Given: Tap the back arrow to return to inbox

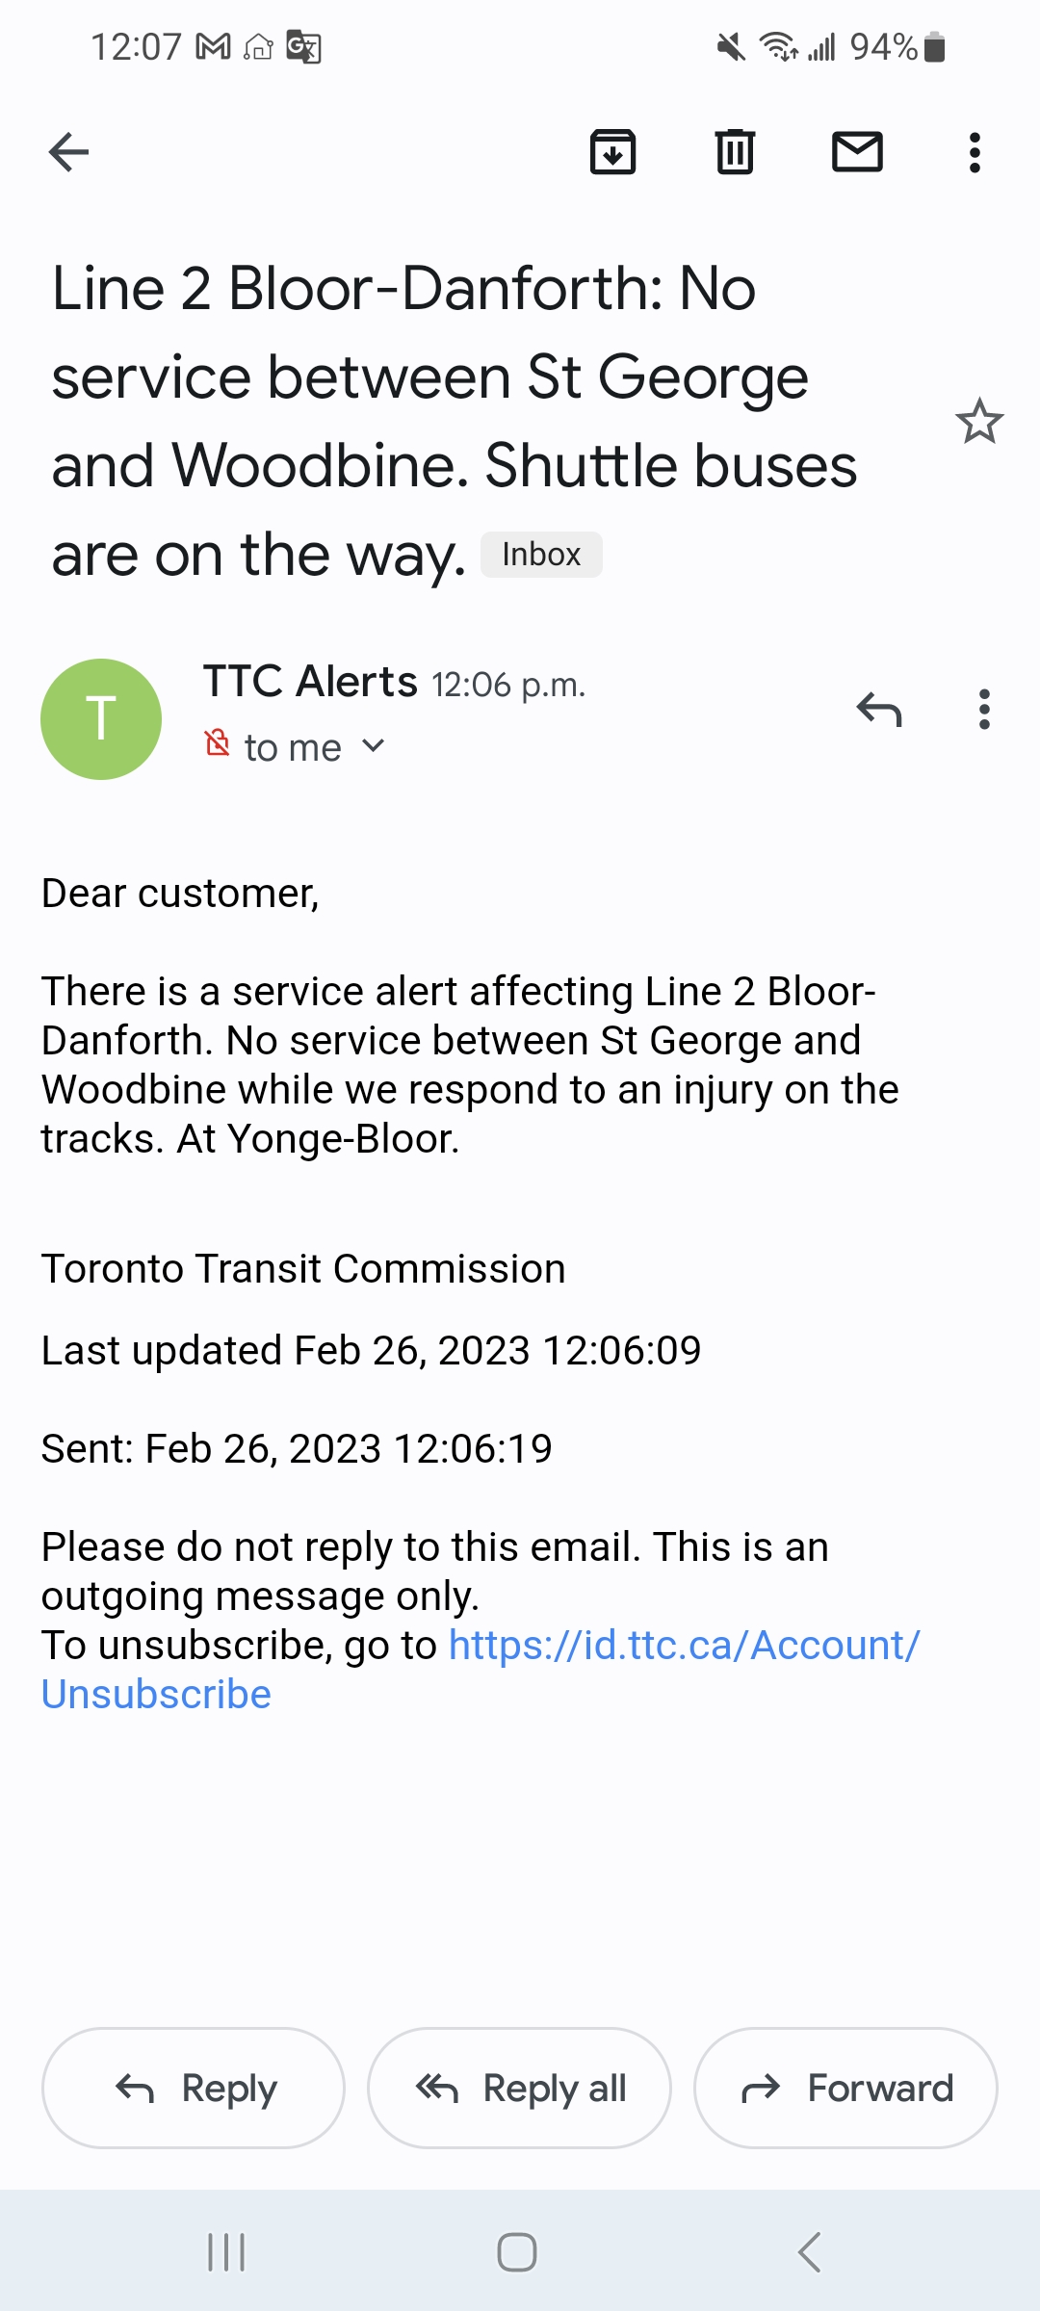Looking at the screenshot, I should 68,152.
